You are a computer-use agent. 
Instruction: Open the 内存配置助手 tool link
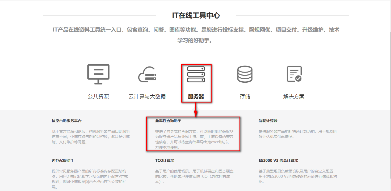coord(63,161)
